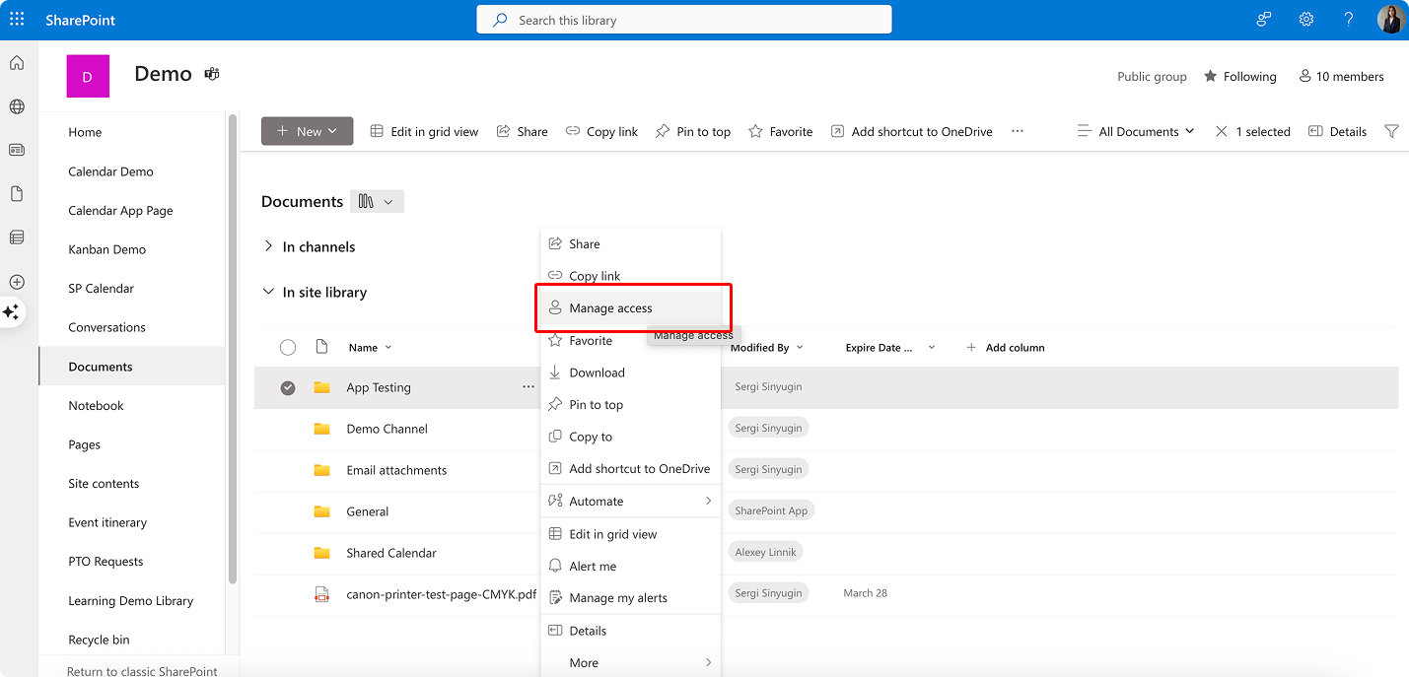Image resolution: width=1409 pixels, height=677 pixels.
Task: Click the Search this library field
Action: click(683, 19)
